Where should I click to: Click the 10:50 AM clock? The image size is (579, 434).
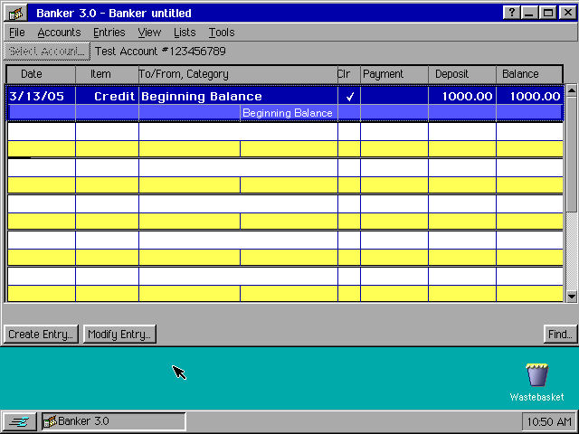(x=549, y=421)
